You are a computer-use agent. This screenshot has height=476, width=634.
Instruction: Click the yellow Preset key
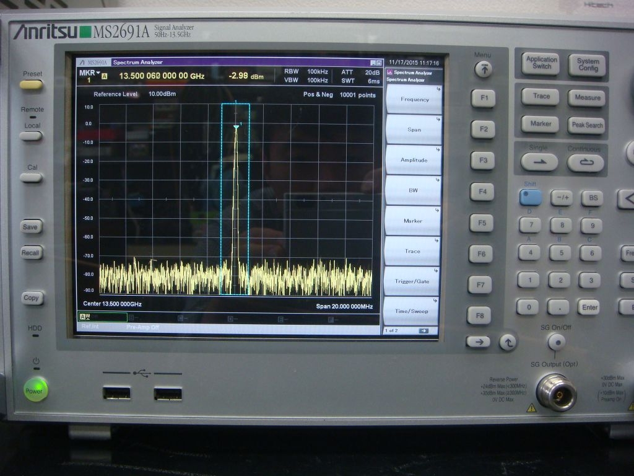pos(31,84)
